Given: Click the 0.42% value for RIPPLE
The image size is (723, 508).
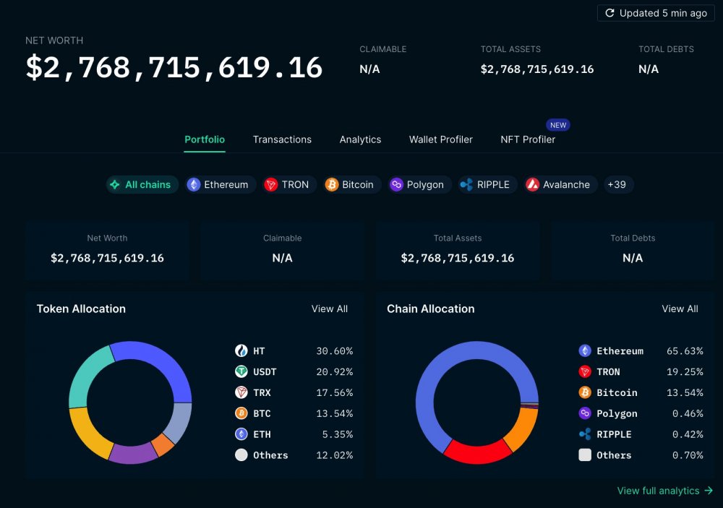Looking at the screenshot, I should 688,434.
